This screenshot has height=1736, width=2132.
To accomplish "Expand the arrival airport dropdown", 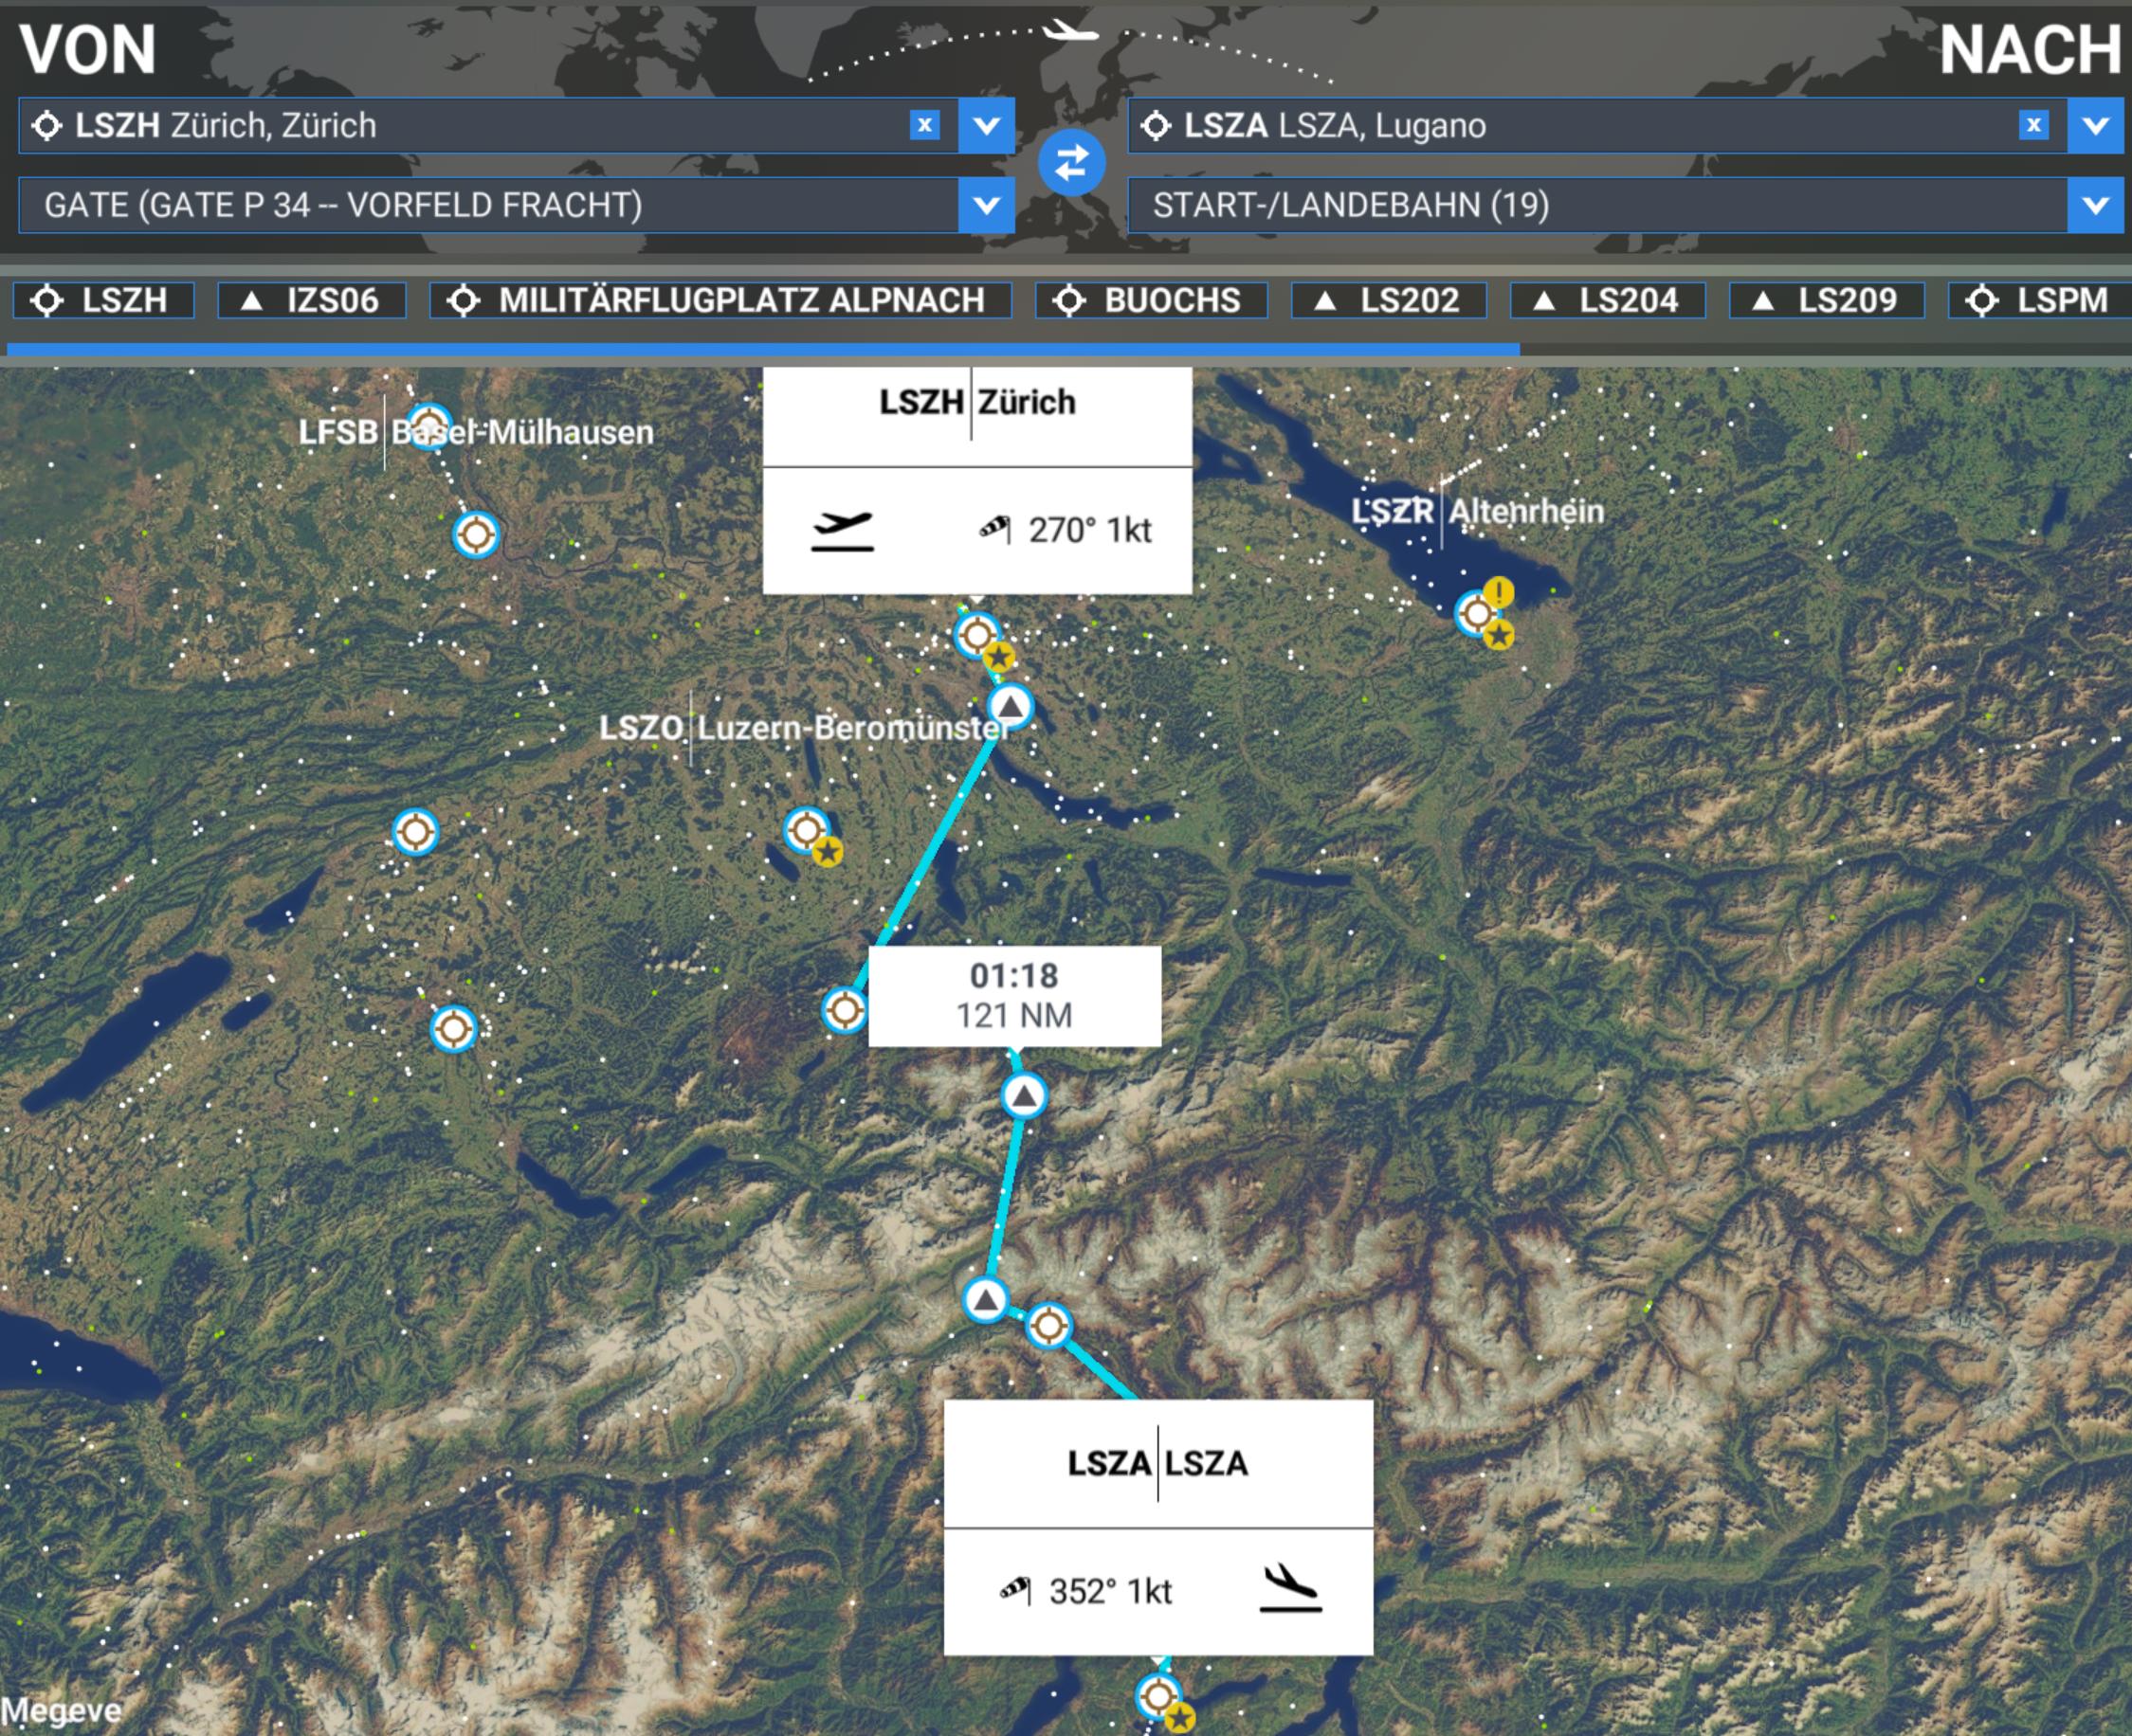I will pos(2095,125).
